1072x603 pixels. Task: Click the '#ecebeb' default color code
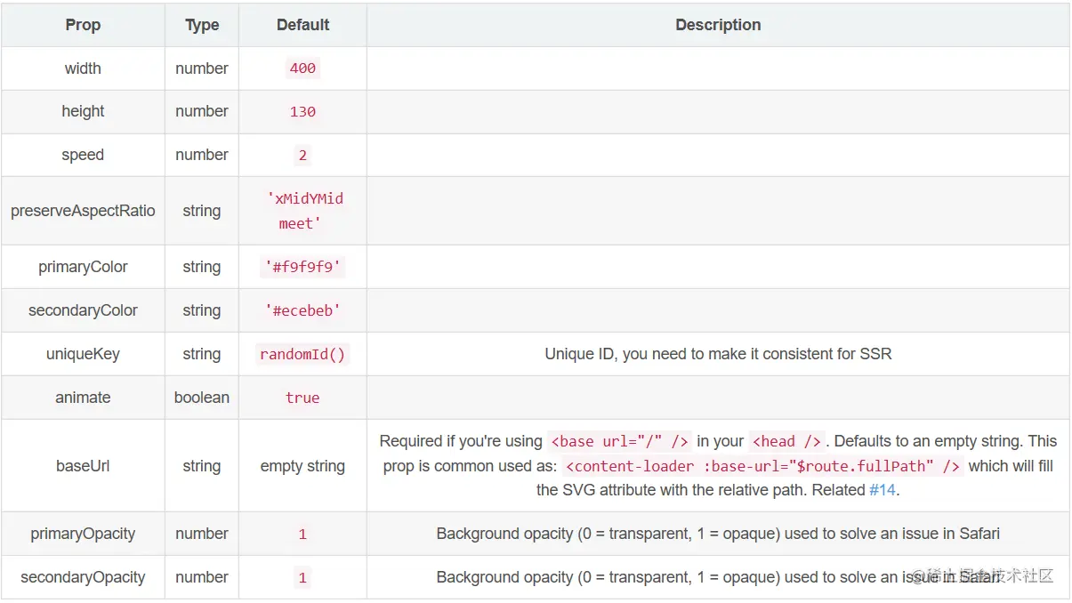pyautogui.click(x=302, y=310)
